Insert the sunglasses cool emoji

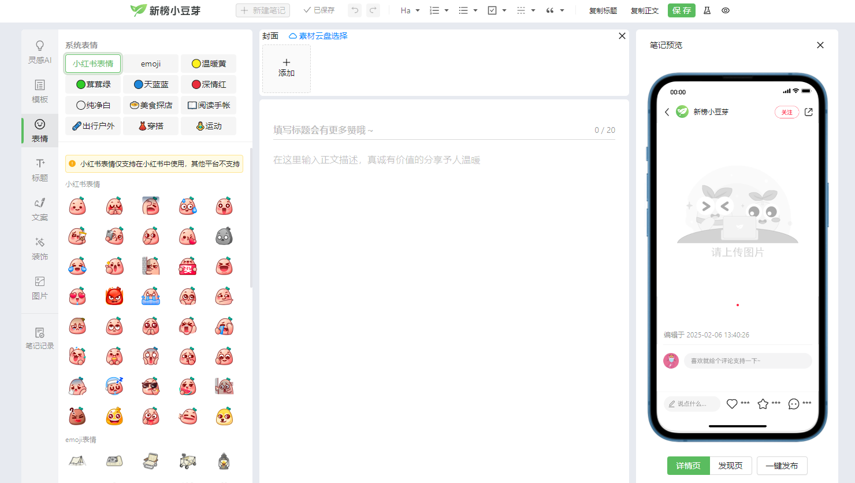tap(151, 387)
